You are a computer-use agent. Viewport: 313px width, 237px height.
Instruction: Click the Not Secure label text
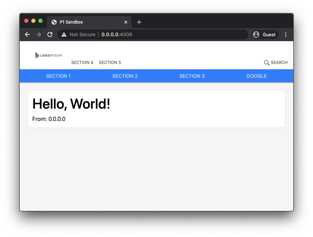coord(83,34)
